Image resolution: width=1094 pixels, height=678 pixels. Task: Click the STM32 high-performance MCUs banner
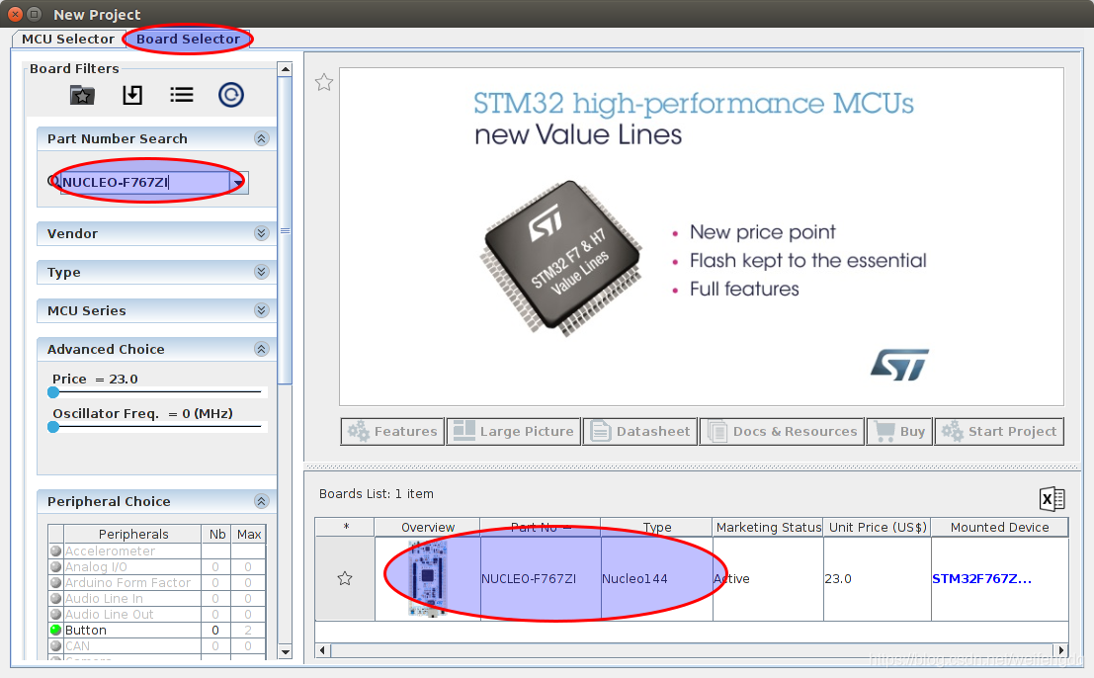click(702, 236)
